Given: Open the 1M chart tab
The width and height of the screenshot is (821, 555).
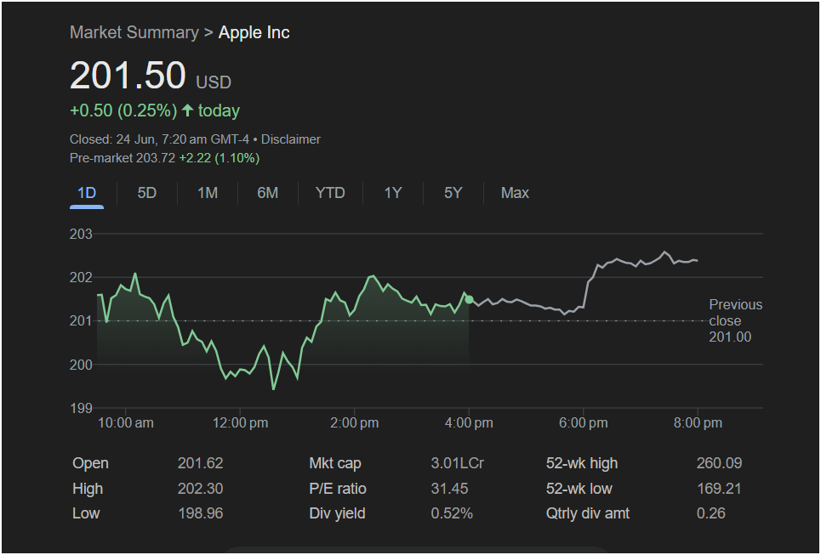Looking at the screenshot, I should [208, 193].
